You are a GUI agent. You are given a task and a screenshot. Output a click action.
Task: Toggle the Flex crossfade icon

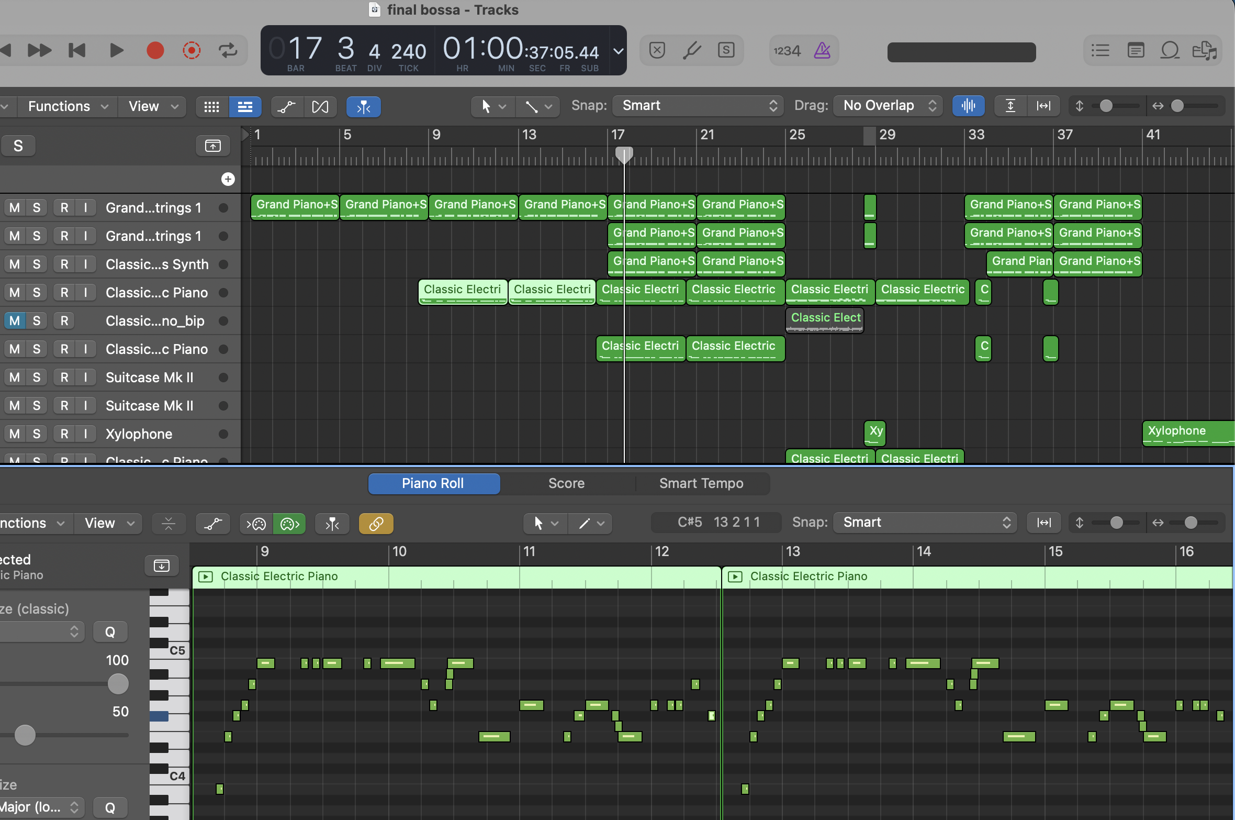click(320, 107)
